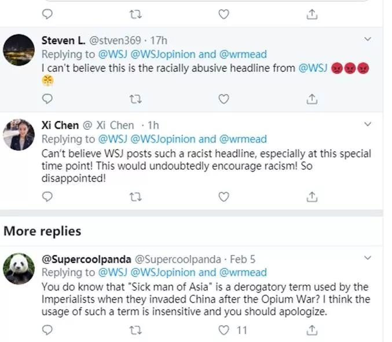Share Steven L.'s tweet

[312, 99]
